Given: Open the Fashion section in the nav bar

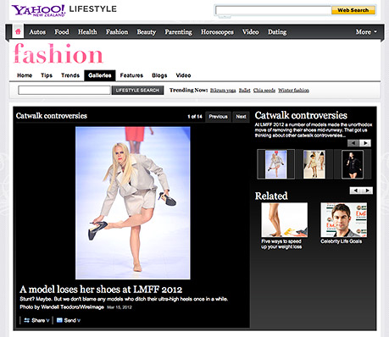Looking at the screenshot, I should click(117, 32).
